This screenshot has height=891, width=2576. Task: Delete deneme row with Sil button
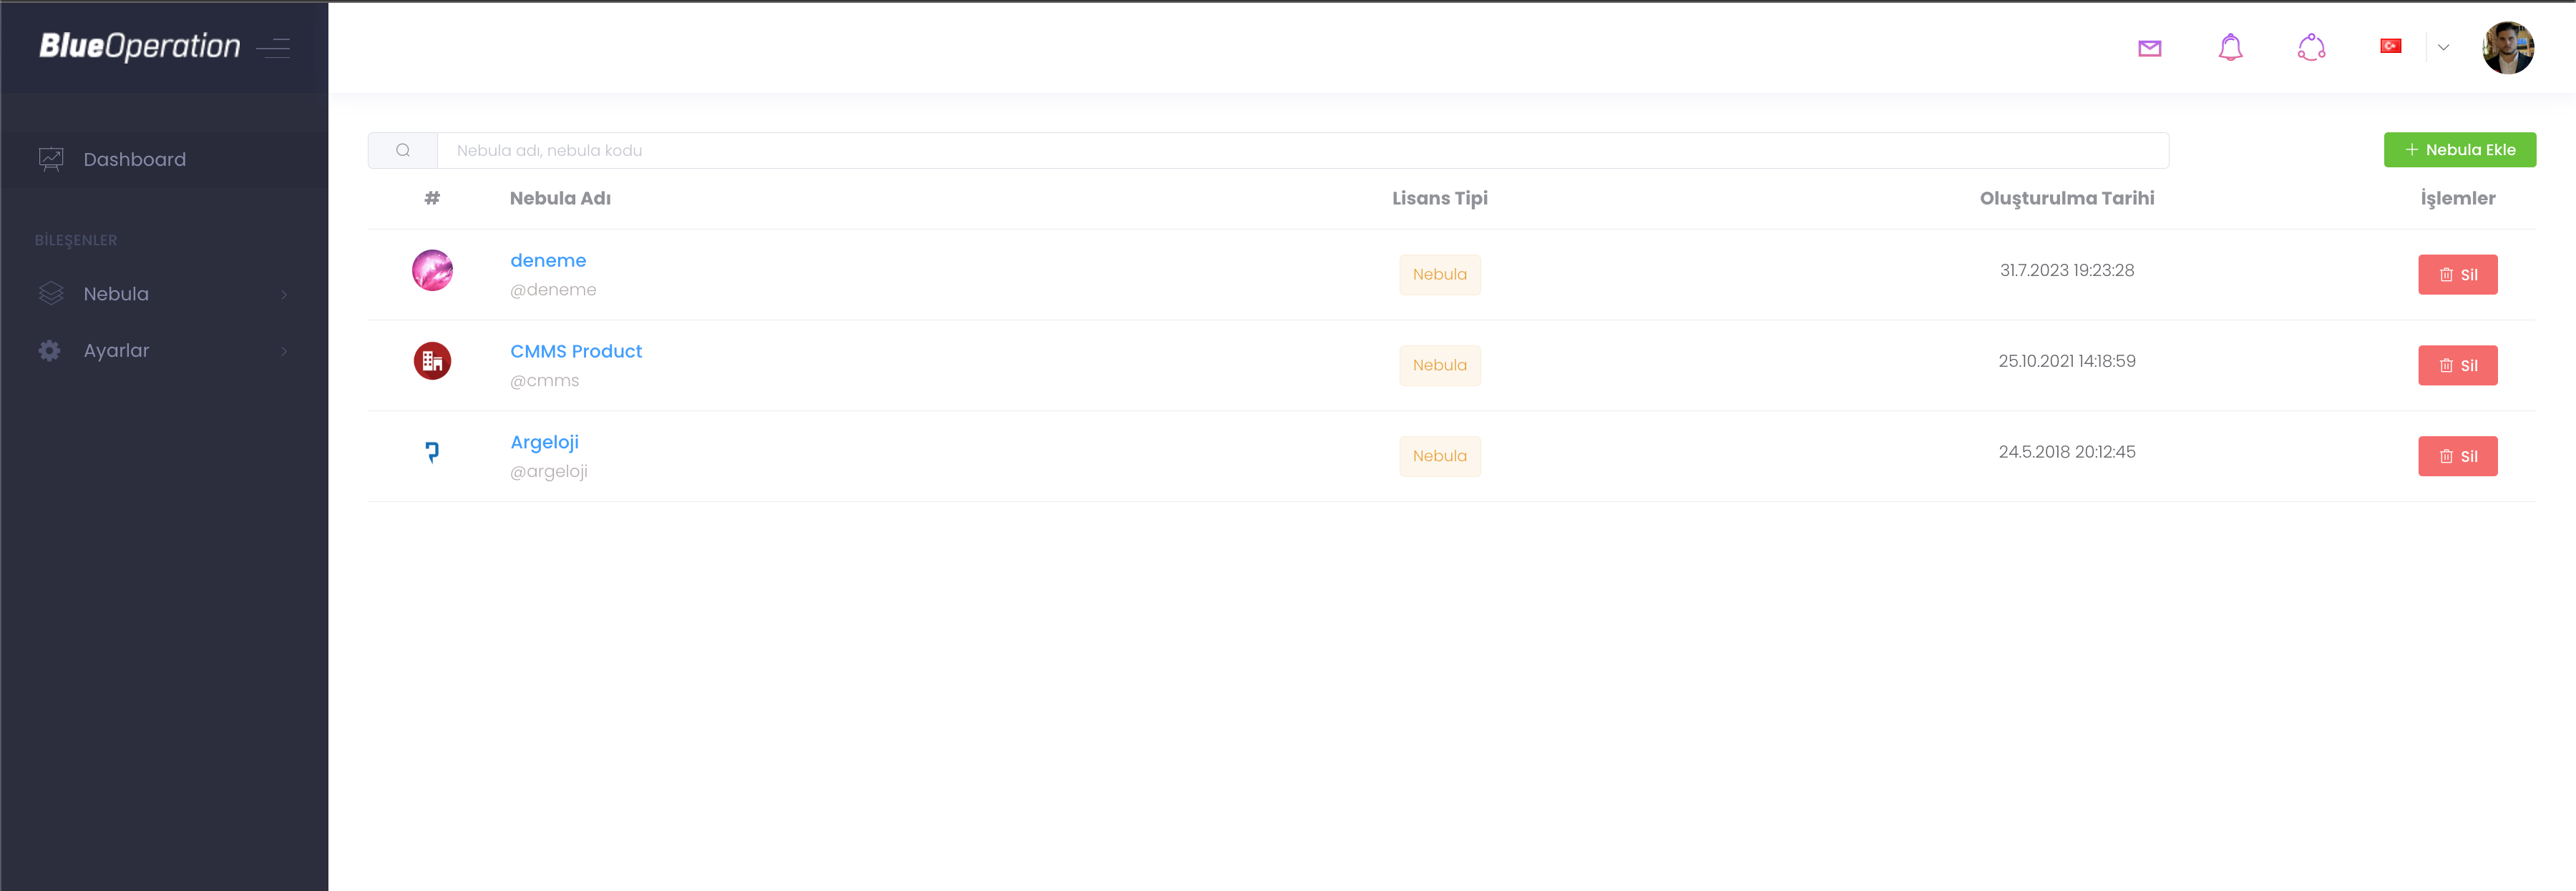2457,275
